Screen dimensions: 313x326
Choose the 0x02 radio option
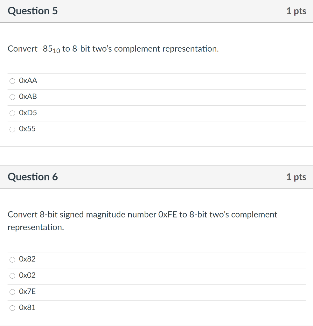coord(12,276)
